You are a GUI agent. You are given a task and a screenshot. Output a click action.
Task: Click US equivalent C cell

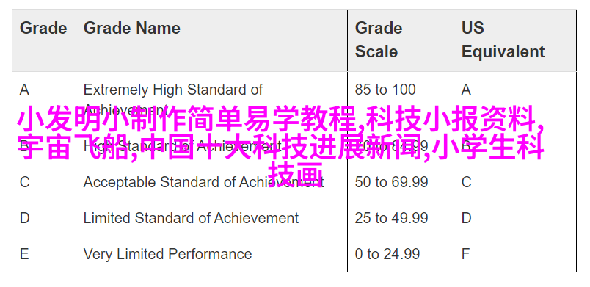514,182
